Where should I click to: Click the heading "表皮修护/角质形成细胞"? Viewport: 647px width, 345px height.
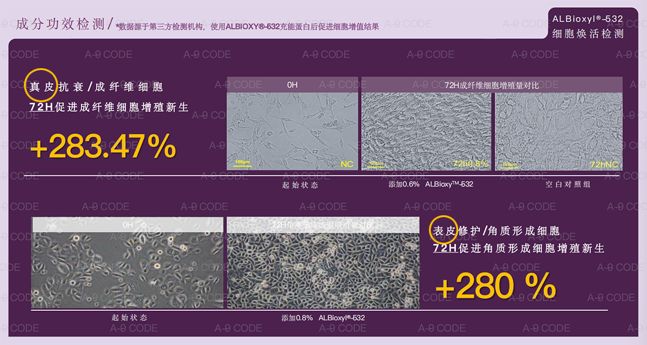(x=497, y=231)
